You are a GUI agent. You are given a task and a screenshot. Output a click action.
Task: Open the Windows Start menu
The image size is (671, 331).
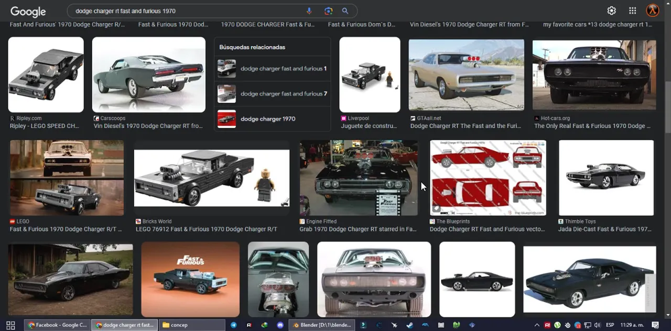pyautogui.click(x=10, y=325)
